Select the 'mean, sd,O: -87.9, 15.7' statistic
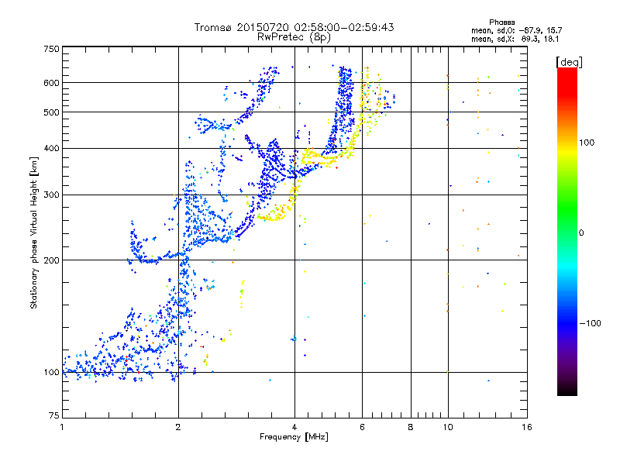620x465 pixels. coord(516,30)
